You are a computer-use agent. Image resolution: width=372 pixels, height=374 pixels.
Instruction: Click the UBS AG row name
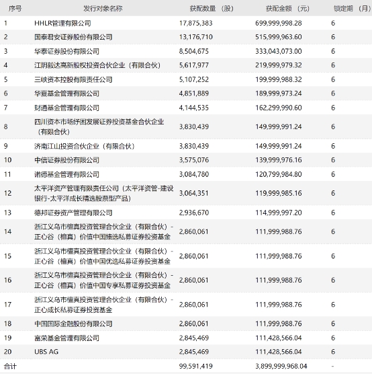point(46,352)
